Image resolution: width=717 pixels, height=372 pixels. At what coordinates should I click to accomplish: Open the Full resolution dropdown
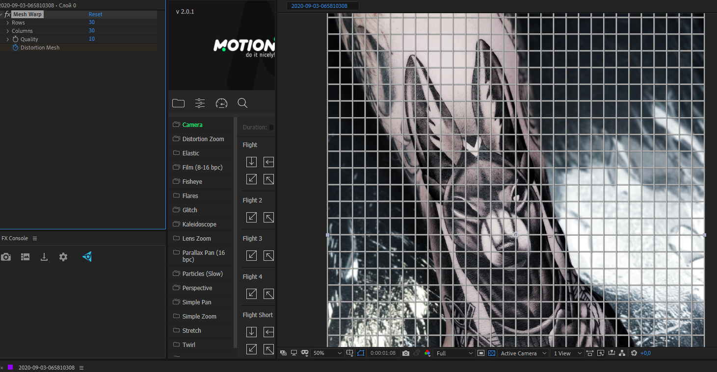[x=454, y=353]
